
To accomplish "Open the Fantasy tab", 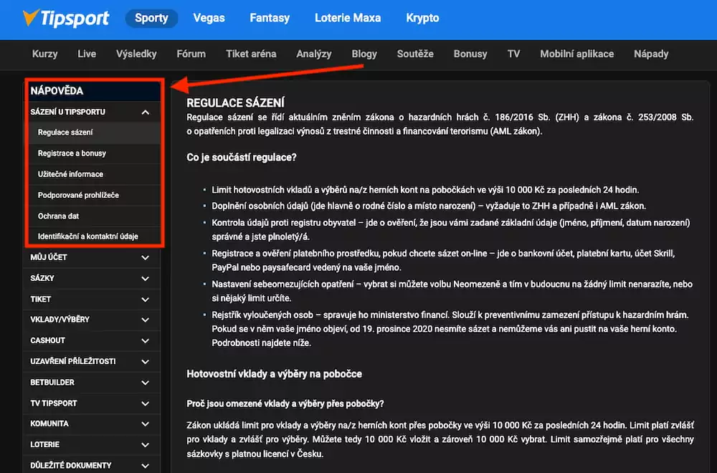I will pos(270,18).
